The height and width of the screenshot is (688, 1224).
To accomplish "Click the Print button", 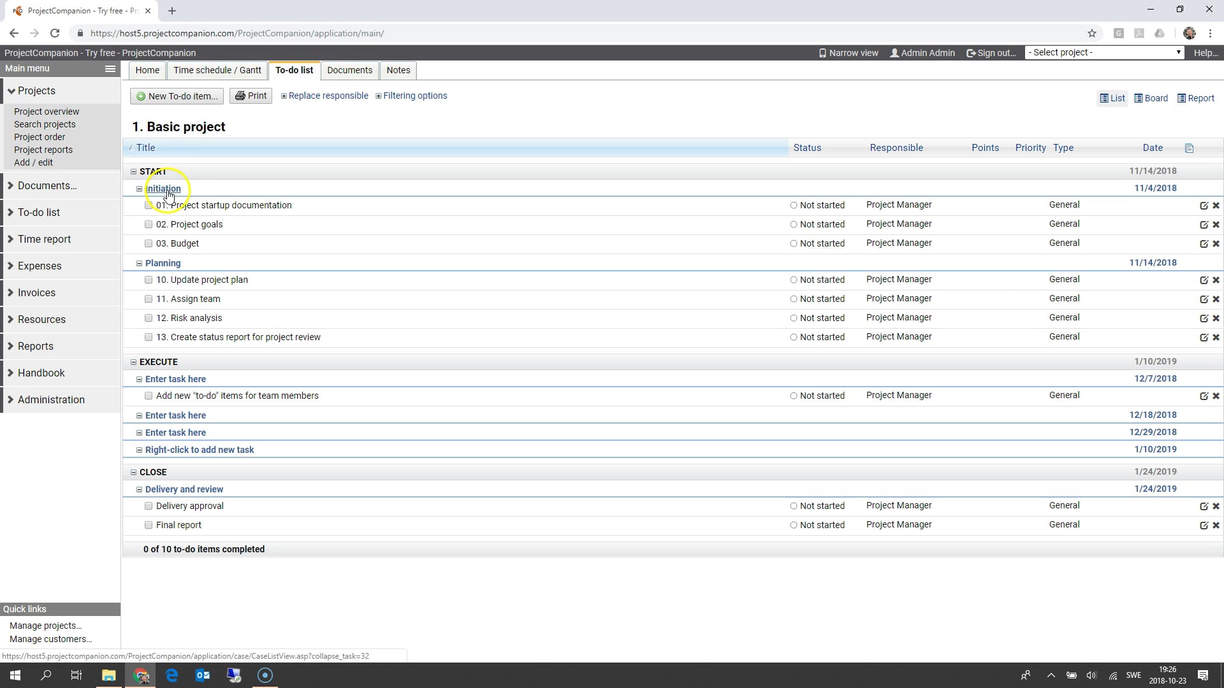I will pos(251,96).
